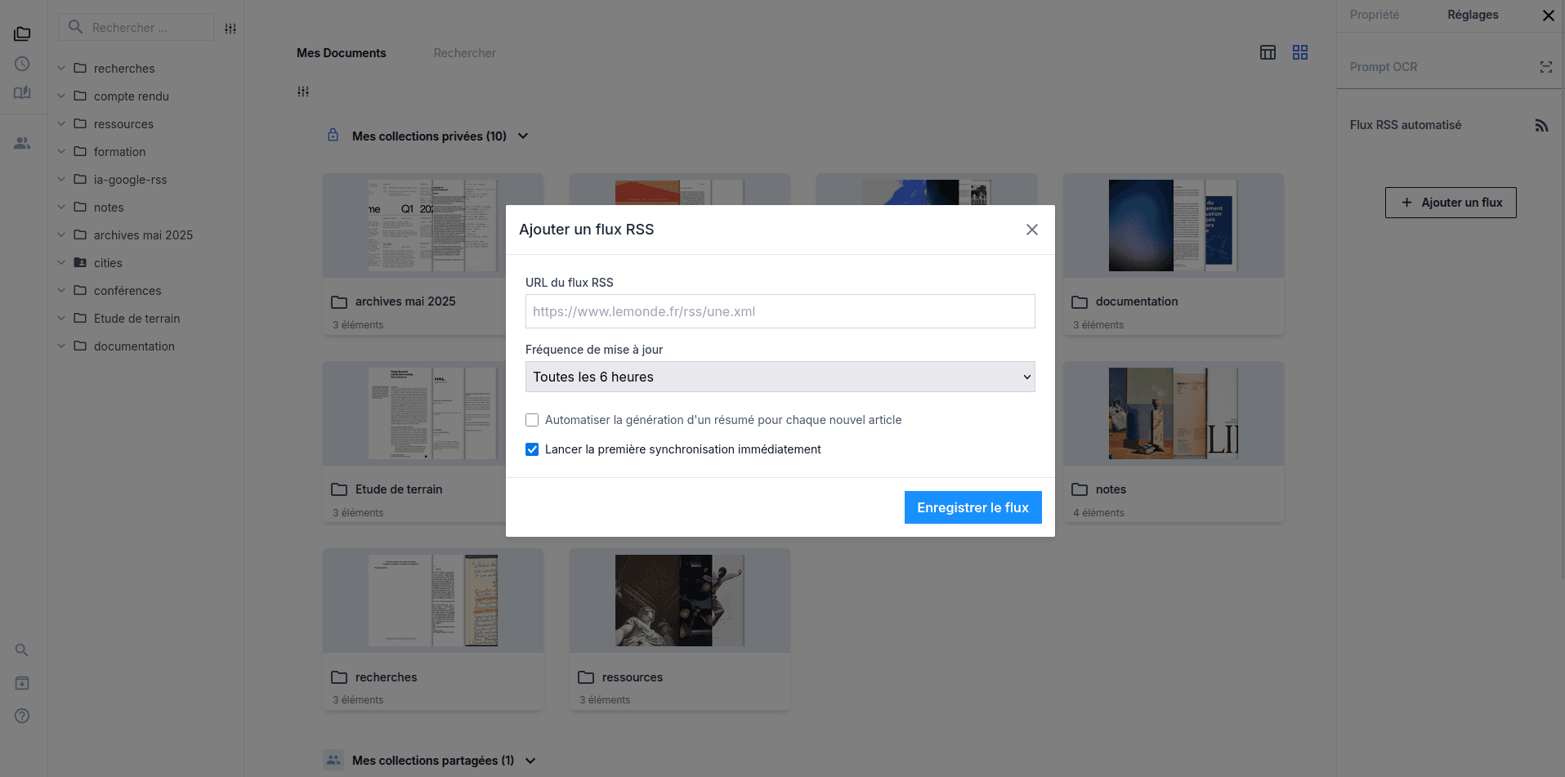The image size is (1565, 777).
Task: Click the RSS feed icon in settings panel
Action: click(x=1541, y=126)
